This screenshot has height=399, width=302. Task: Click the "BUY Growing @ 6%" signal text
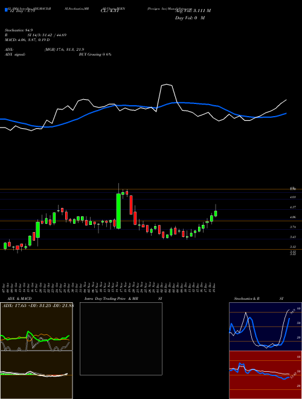click(x=95, y=54)
